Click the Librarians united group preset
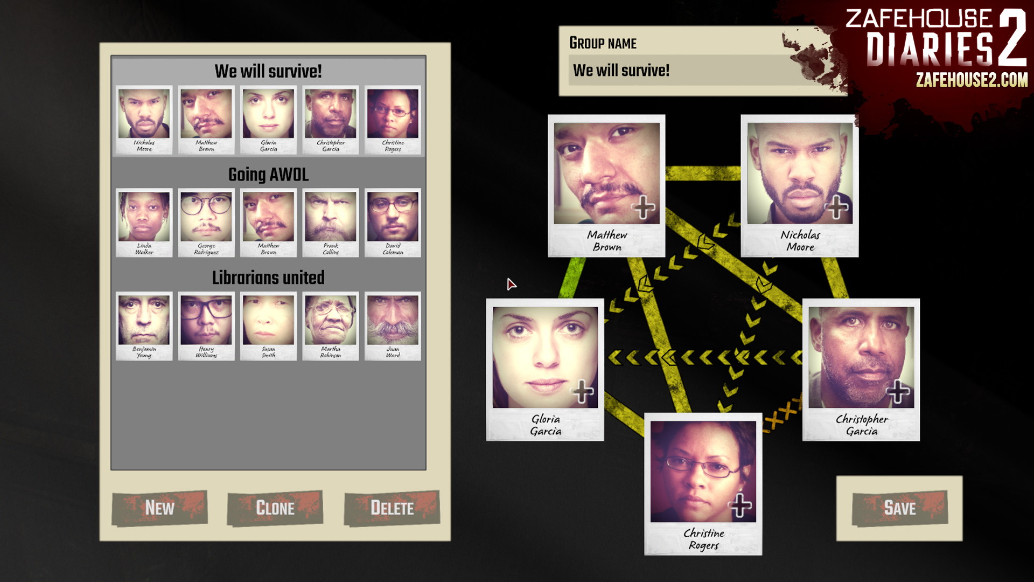Image resolution: width=1034 pixels, height=582 pixels. (268, 277)
